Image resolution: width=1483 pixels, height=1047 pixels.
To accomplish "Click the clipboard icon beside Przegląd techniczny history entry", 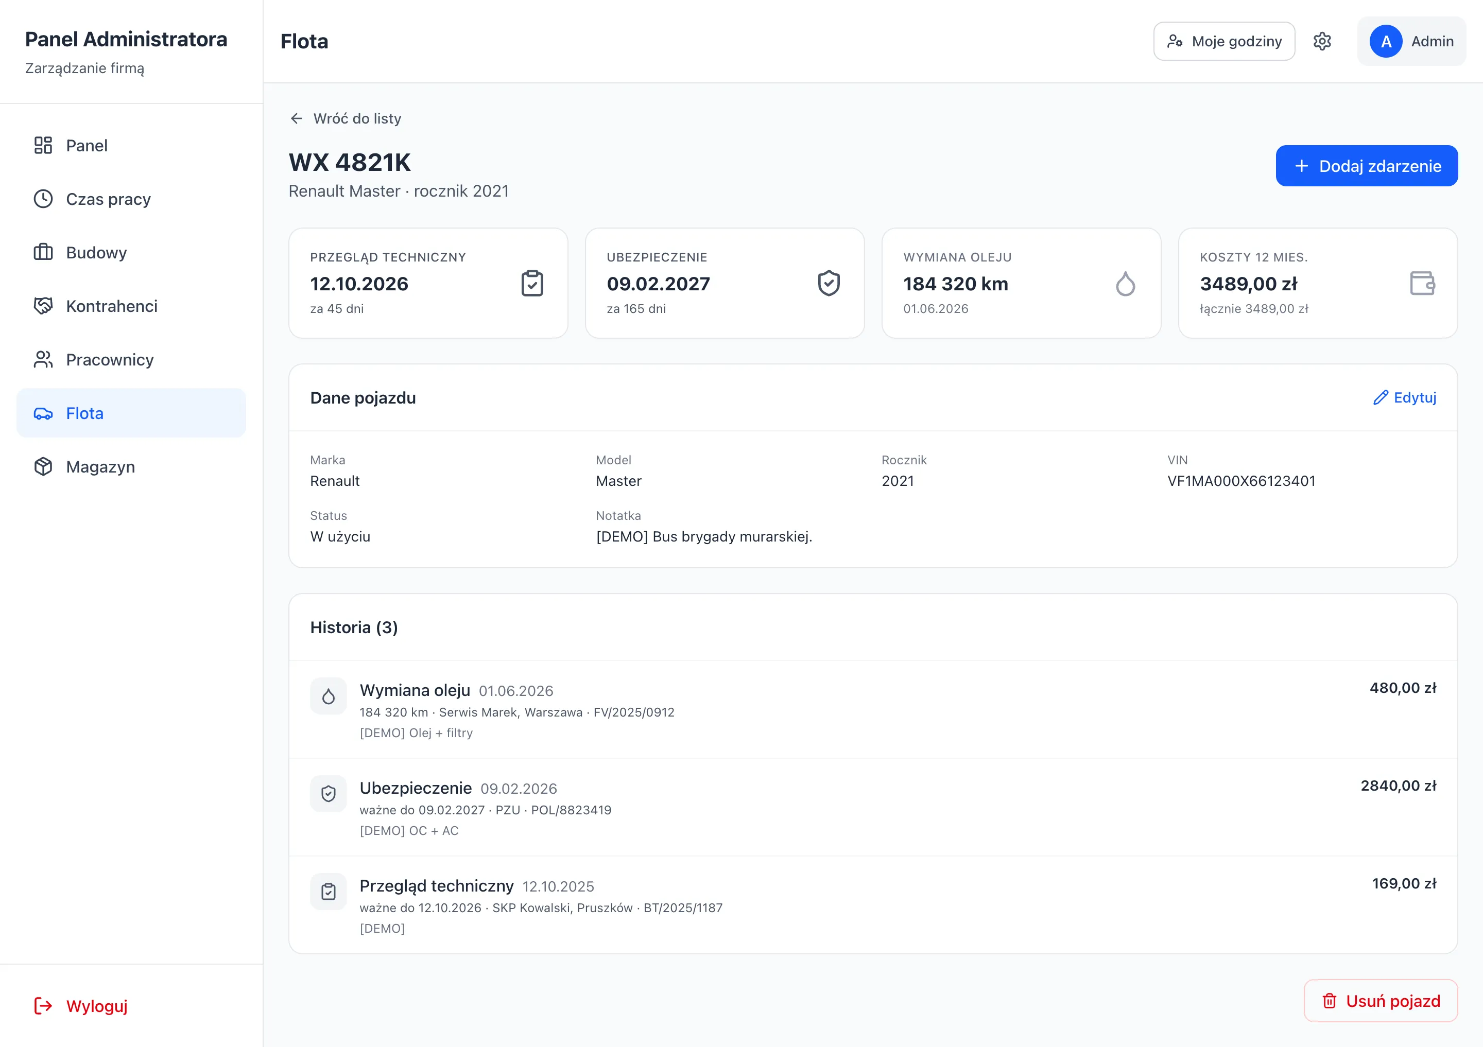I will [x=328, y=892].
